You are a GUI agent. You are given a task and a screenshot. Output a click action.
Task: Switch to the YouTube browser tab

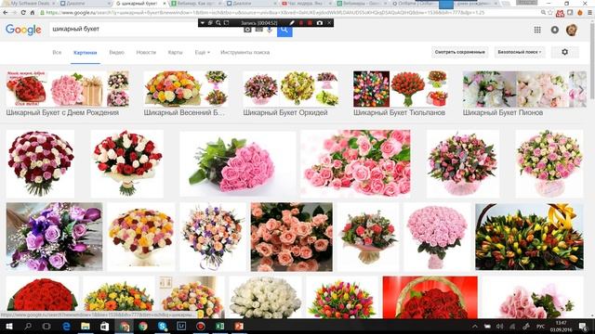(304, 4)
